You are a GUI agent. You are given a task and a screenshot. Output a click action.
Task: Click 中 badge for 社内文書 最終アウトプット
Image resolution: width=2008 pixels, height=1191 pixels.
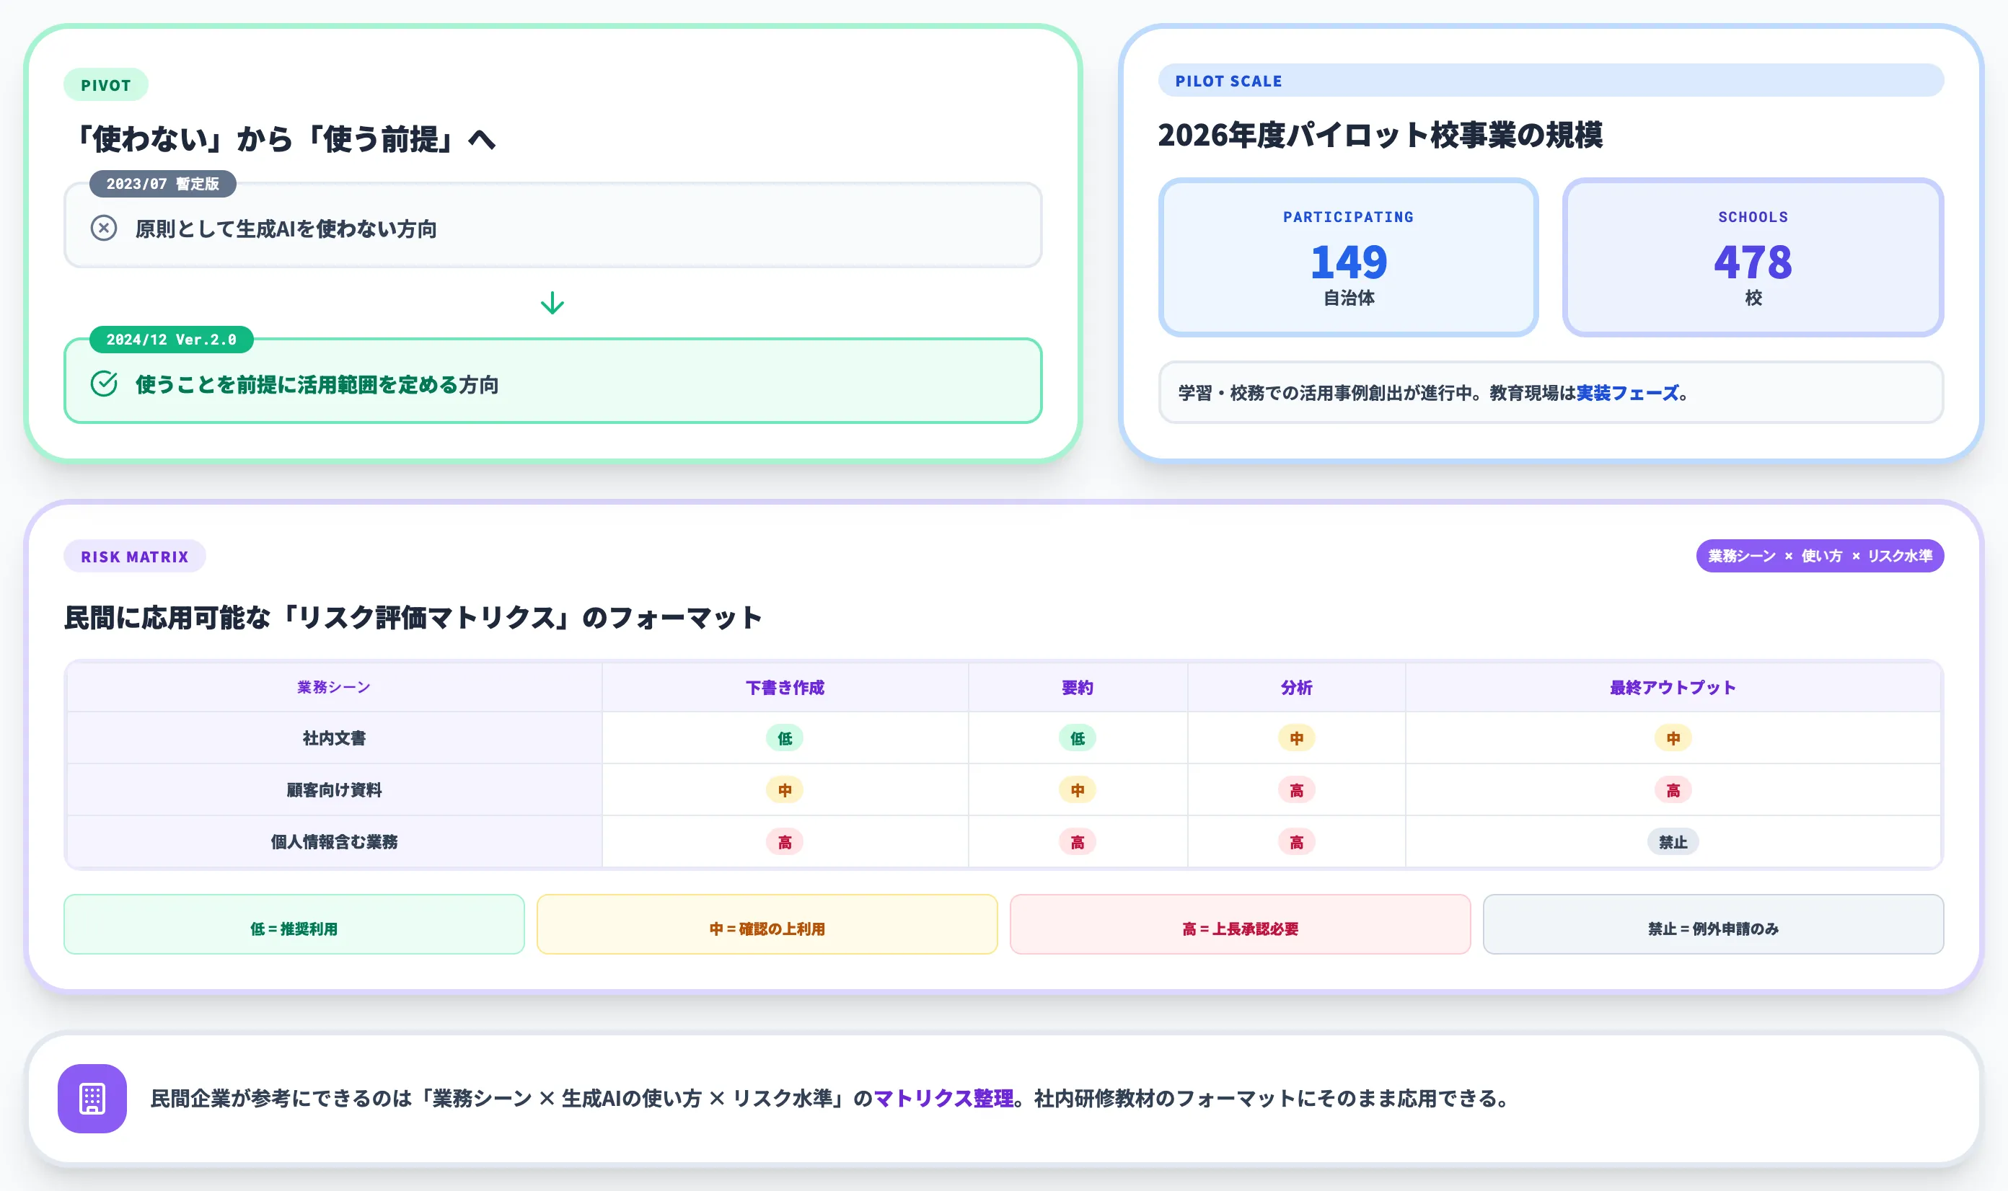click(x=1673, y=738)
